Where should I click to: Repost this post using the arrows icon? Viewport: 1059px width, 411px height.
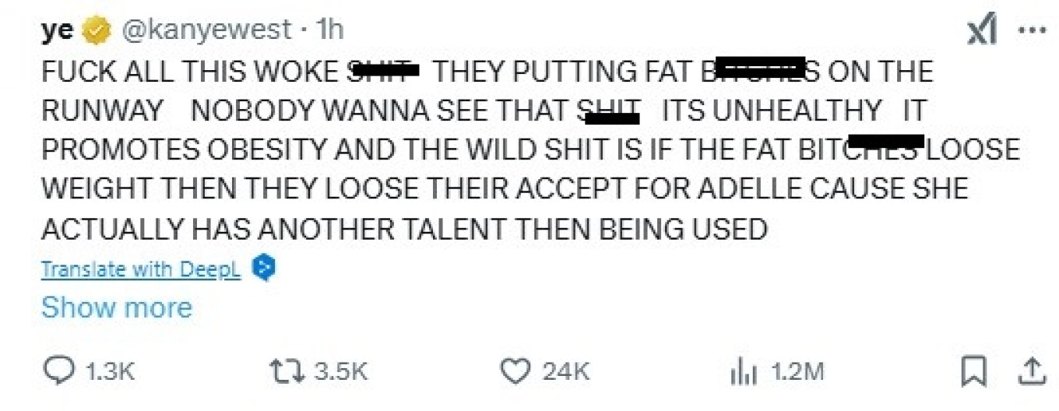[290, 372]
